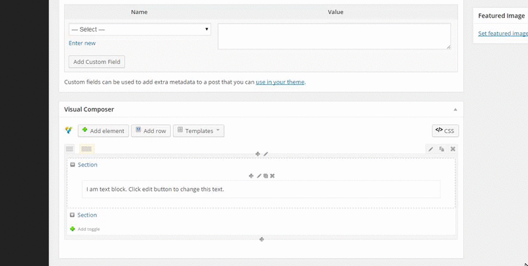
Task: Collapse the first Section toggle
Action: 73,165
